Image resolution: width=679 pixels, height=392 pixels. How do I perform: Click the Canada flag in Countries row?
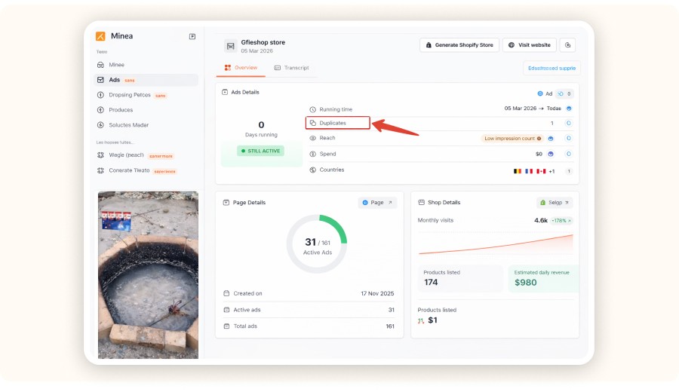pos(541,171)
